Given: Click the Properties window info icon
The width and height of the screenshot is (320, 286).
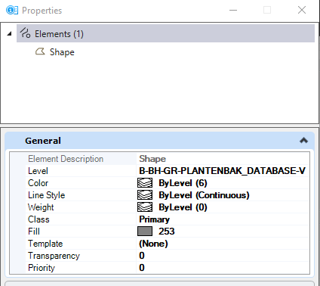Looking at the screenshot, I should pyautogui.click(x=12, y=10).
